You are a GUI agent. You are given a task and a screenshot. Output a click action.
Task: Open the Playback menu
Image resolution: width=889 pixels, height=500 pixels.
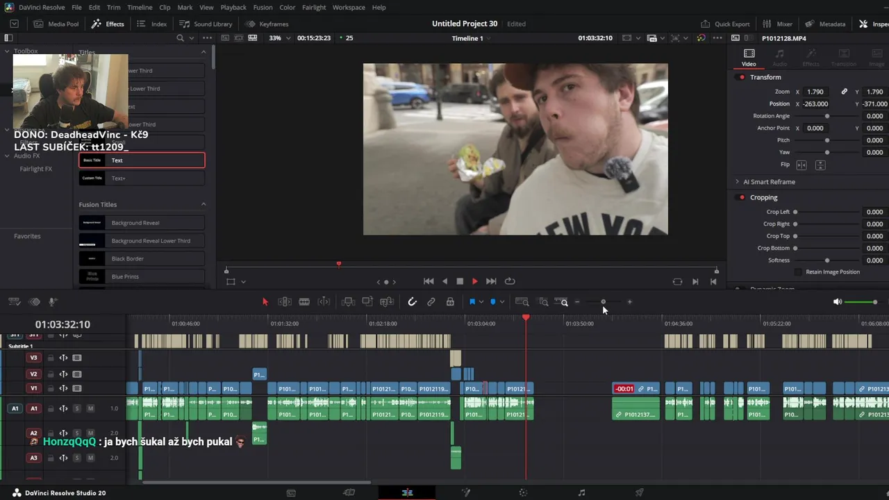pyautogui.click(x=233, y=7)
